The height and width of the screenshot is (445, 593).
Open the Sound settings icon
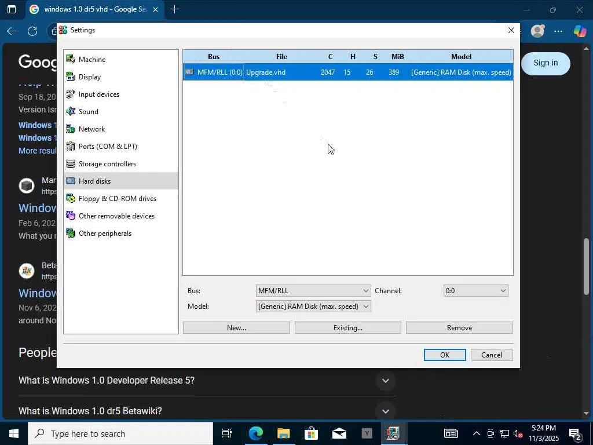point(71,111)
